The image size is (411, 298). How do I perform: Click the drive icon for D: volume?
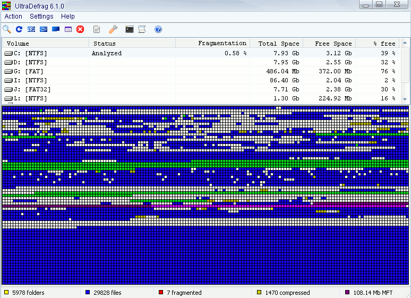point(8,63)
